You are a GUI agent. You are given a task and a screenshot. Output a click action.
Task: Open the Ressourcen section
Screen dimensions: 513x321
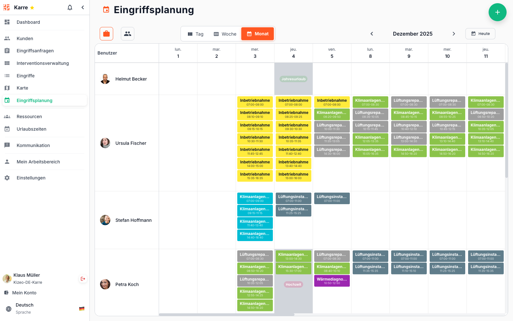pyautogui.click(x=29, y=116)
